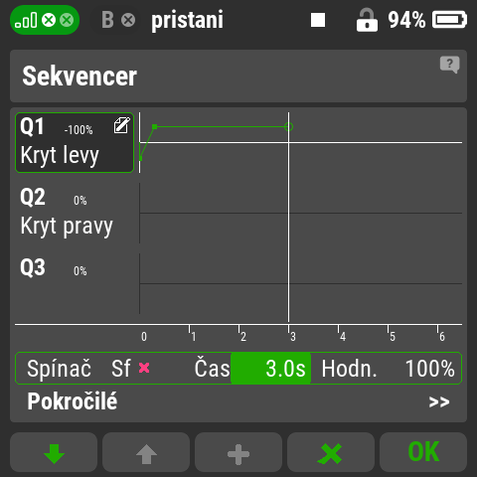
Task: Click the Q1 edit pencil icon
Action: point(121,125)
